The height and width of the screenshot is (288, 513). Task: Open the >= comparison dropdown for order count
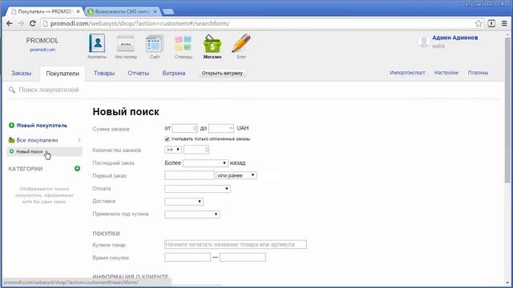tap(173, 150)
